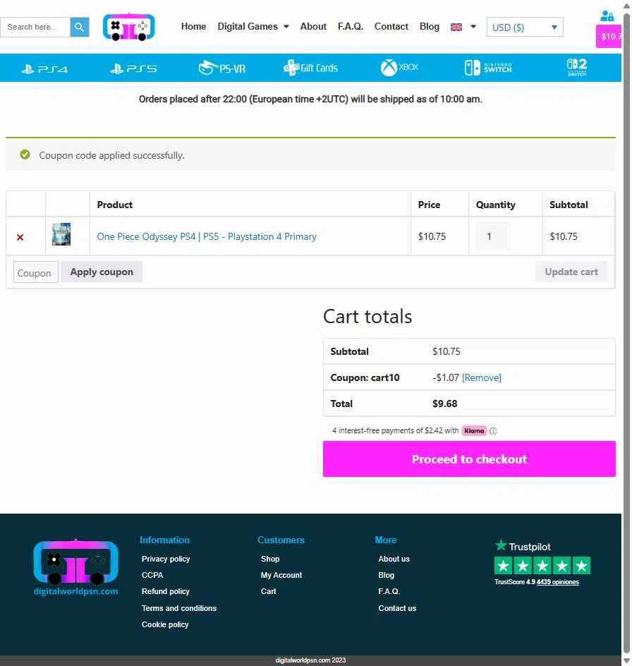The height and width of the screenshot is (666, 632).
Task: Click the Trustpilot five-star rating
Action: [x=542, y=566]
